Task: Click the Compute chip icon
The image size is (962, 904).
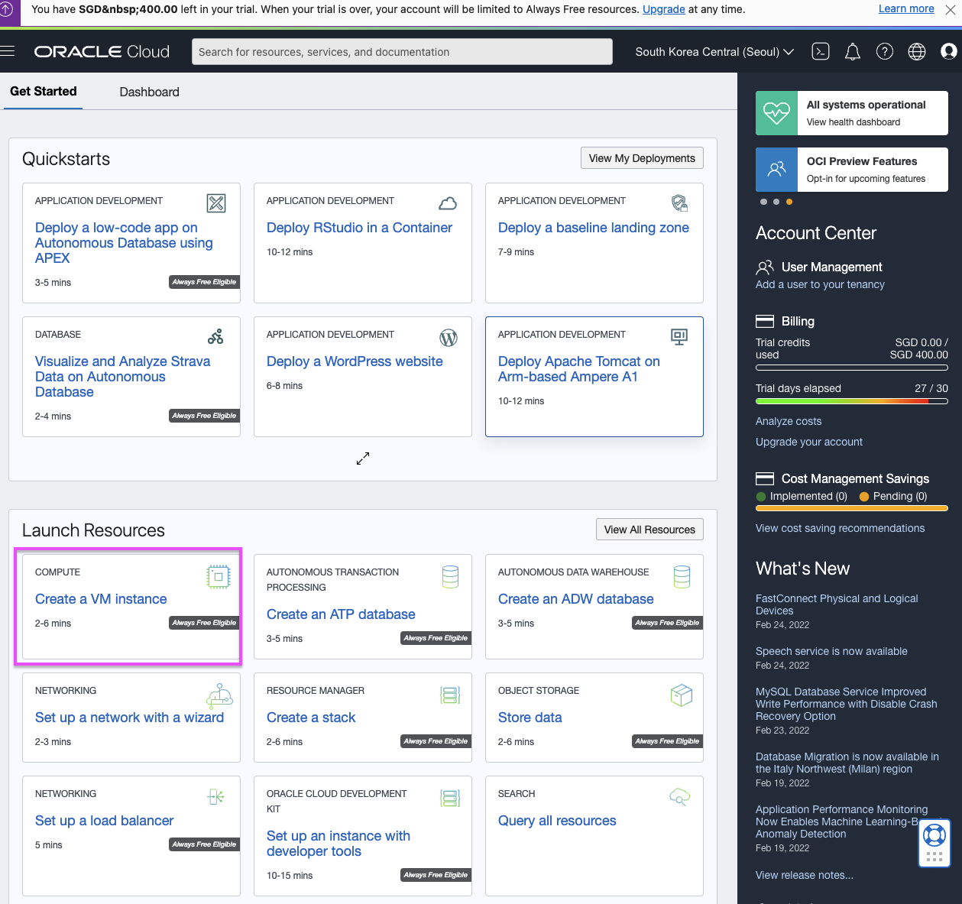Action: click(219, 577)
